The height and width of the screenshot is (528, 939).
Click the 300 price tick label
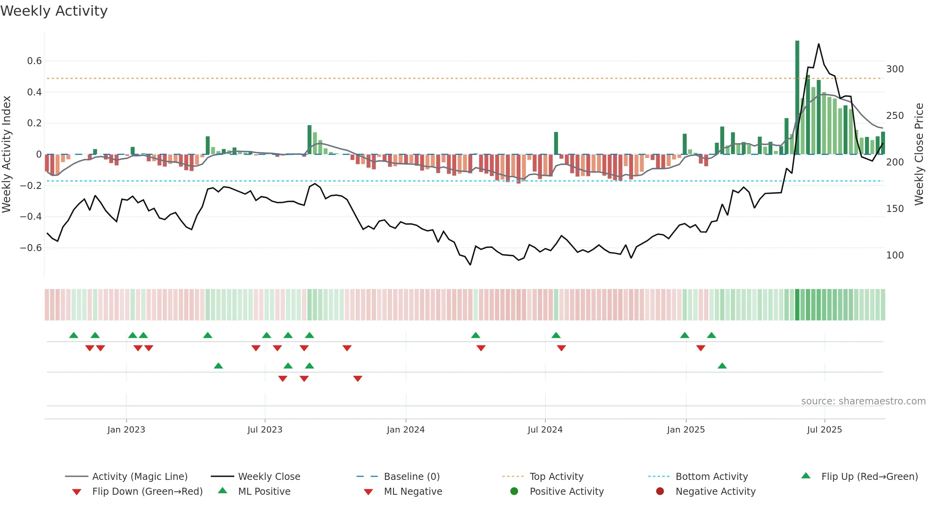tap(895, 69)
